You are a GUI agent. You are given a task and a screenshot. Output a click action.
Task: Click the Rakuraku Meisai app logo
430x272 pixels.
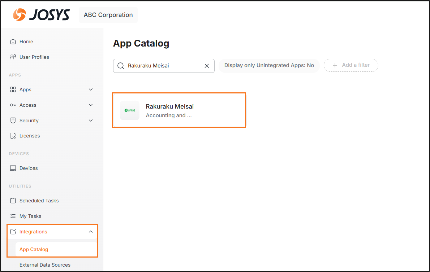pyautogui.click(x=130, y=110)
